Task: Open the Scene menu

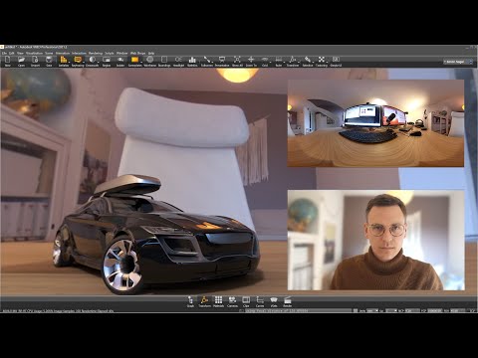Action: coord(49,53)
